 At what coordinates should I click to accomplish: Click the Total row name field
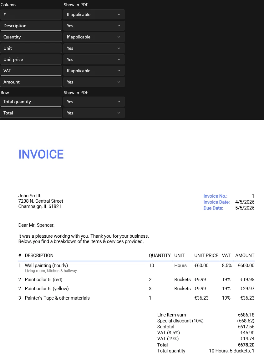(x=31, y=113)
